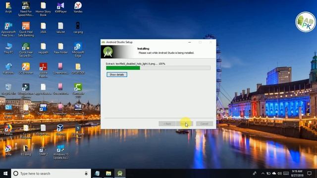Open File Explorer from the taskbar

[x=108, y=174]
